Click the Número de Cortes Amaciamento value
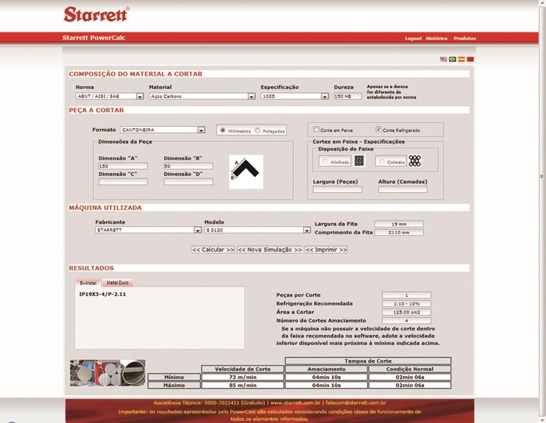 click(406, 321)
